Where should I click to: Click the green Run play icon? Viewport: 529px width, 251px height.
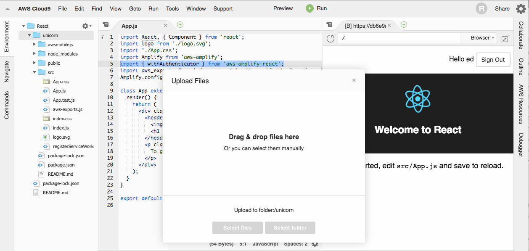[x=309, y=8]
